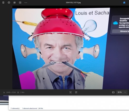Image resolution: width=129 pixels, height=111 pixels.
Task: Print the current image
Action: click(9, 3)
